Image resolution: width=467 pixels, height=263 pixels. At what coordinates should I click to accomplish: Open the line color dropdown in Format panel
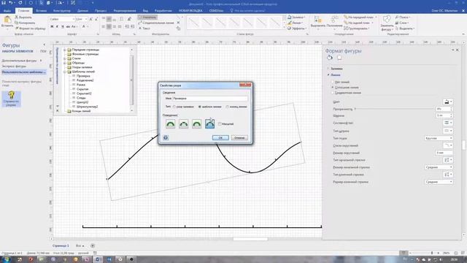[x=447, y=102]
